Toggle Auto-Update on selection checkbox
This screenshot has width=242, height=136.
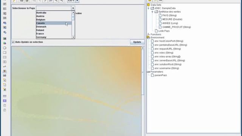(14, 42)
